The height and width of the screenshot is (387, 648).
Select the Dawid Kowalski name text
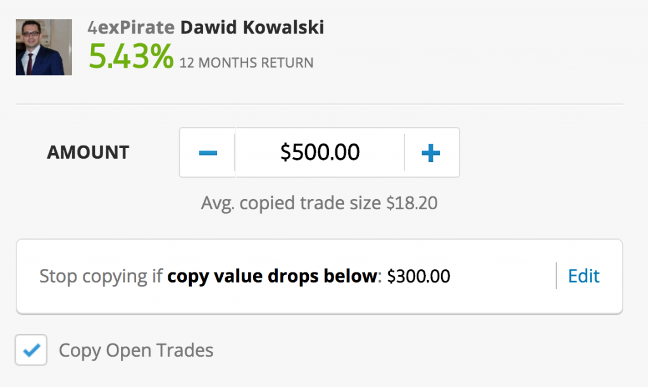(x=252, y=28)
